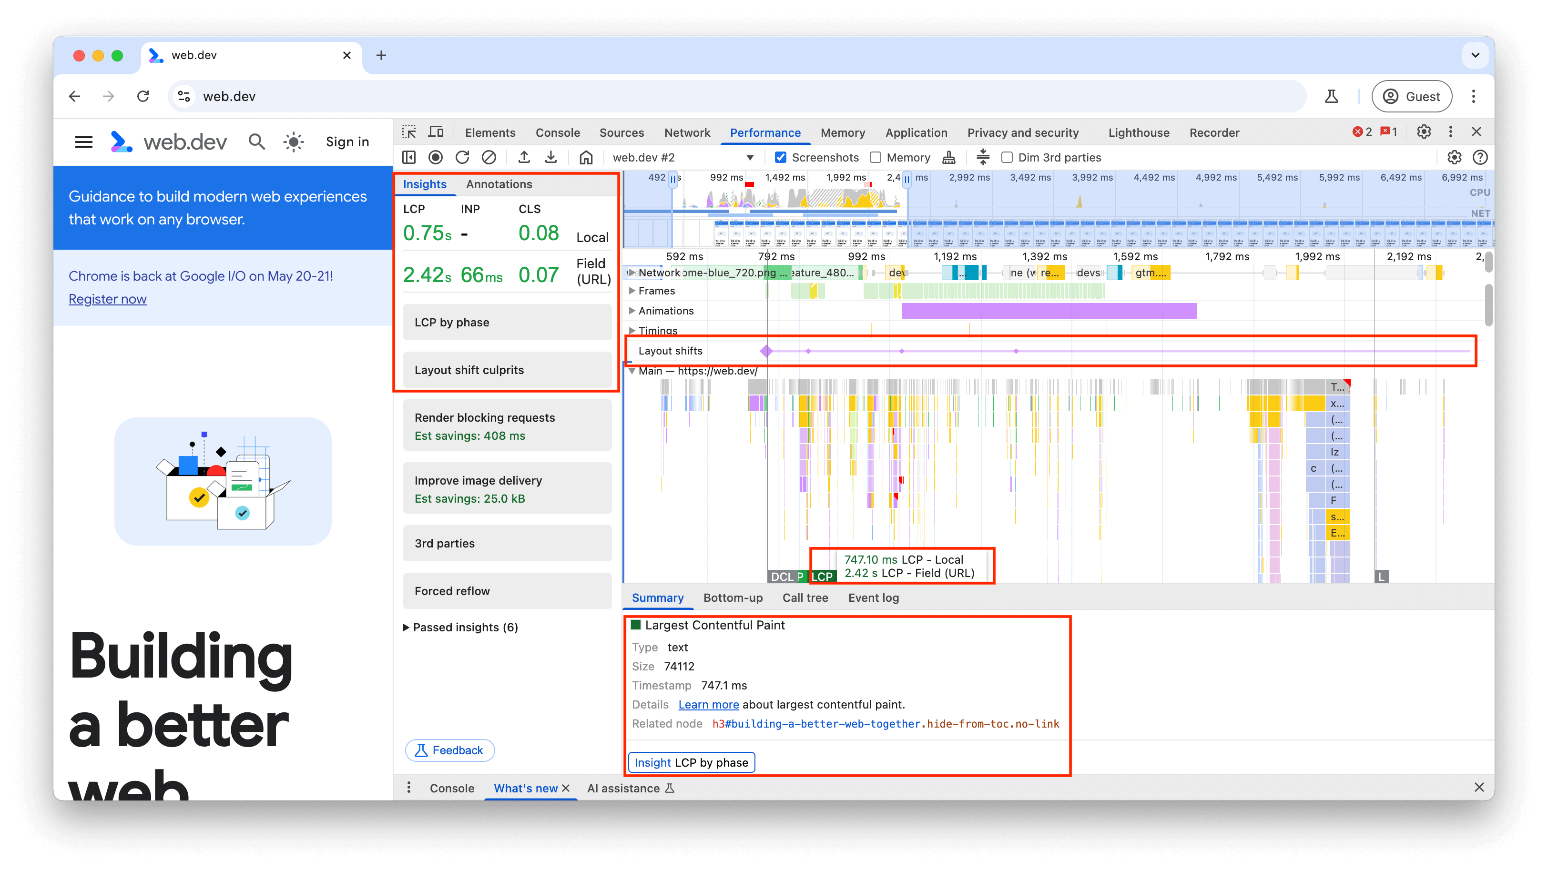Viewport: 1548px width, 871px height.
Task: Click the clear performance data icon
Action: (489, 157)
